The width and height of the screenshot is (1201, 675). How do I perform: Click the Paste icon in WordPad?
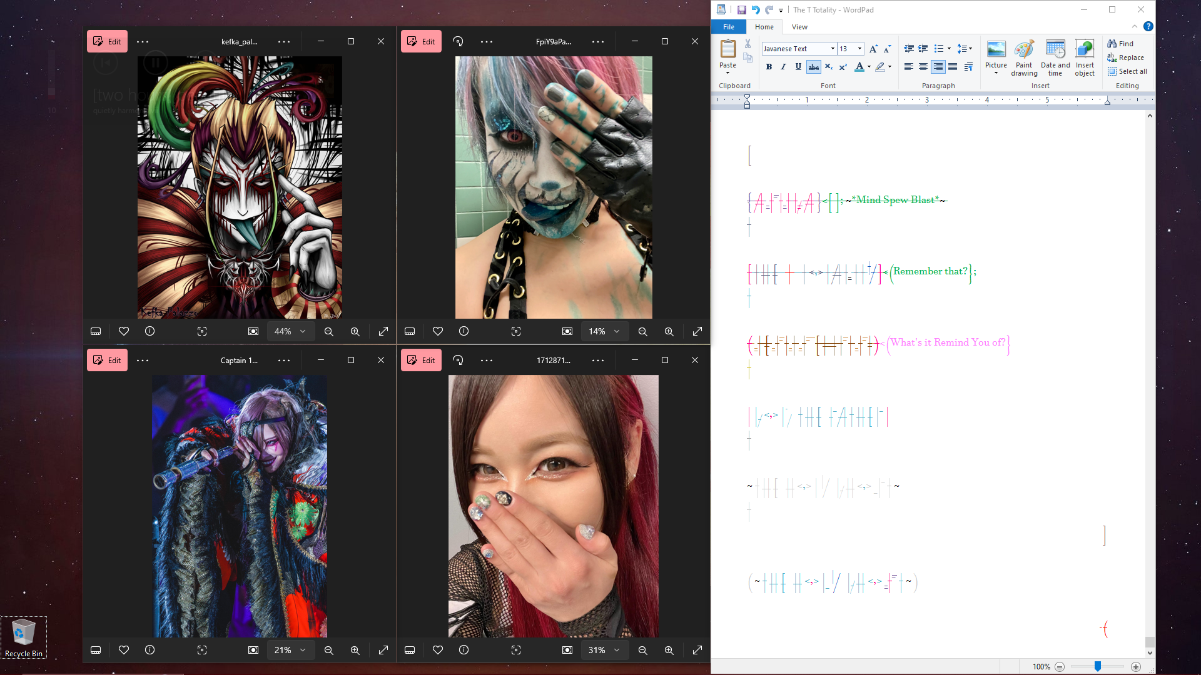point(727,49)
